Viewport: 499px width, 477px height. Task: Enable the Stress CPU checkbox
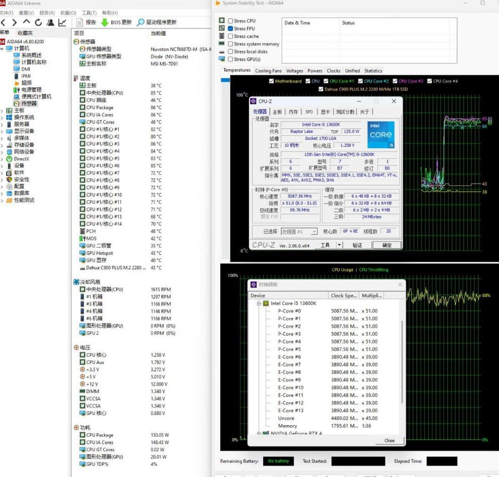coord(230,21)
